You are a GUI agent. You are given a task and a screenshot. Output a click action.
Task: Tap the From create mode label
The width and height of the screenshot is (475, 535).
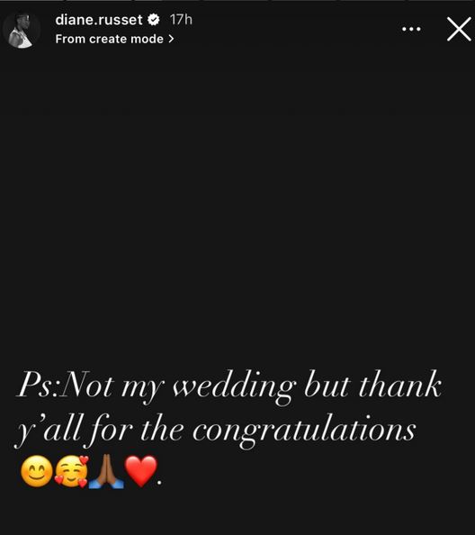[x=110, y=39]
